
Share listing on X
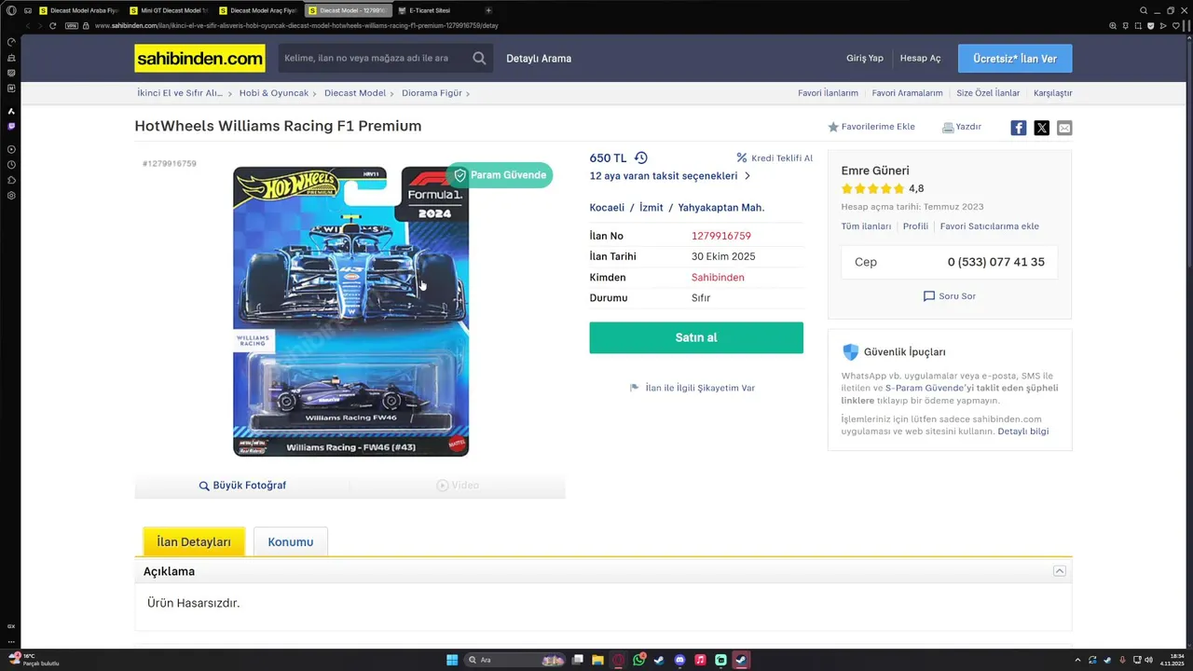point(1042,128)
